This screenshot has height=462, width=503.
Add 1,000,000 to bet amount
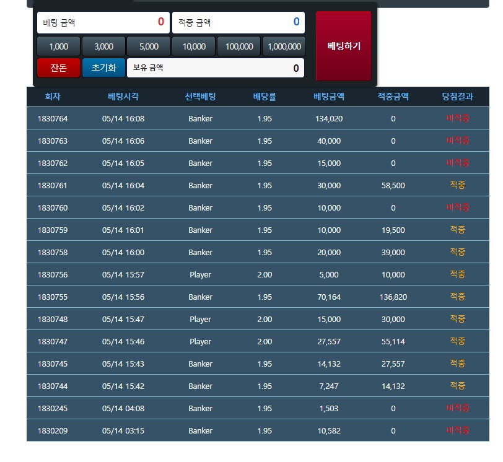coord(284,46)
